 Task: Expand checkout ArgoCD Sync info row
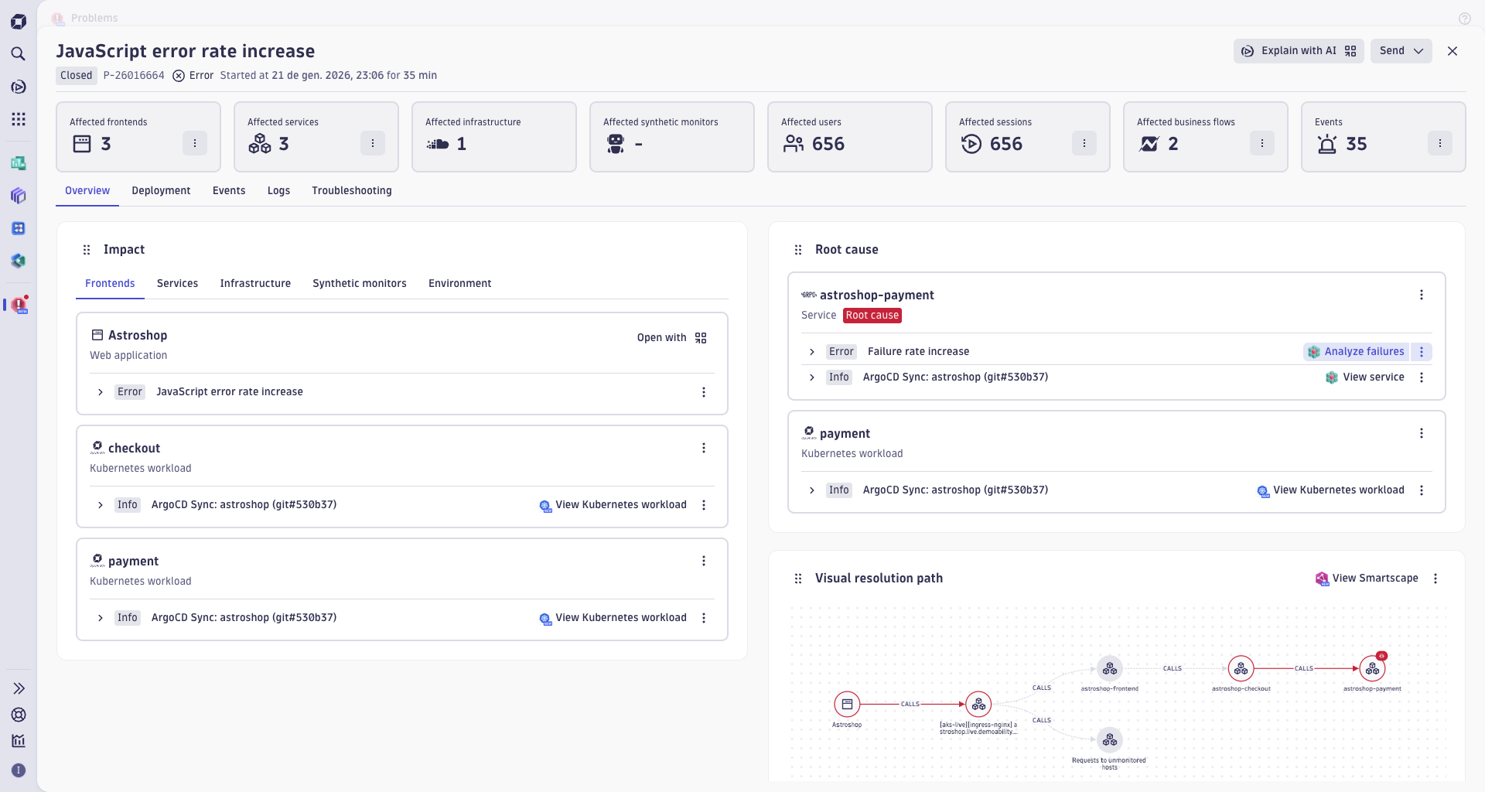pyautogui.click(x=101, y=505)
